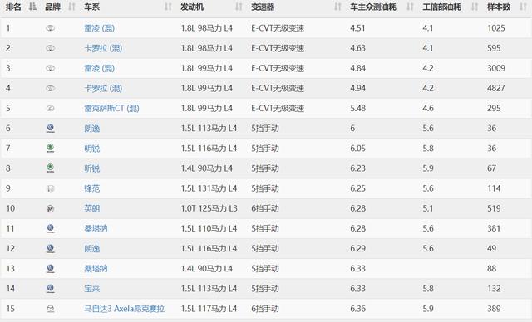Select sample count 3009 cell
532x322 pixels.
coord(496,68)
